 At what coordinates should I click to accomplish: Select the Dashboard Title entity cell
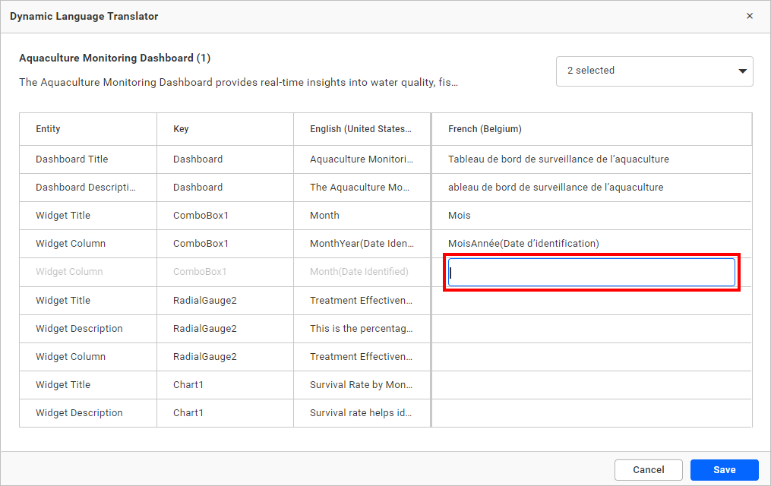72,159
